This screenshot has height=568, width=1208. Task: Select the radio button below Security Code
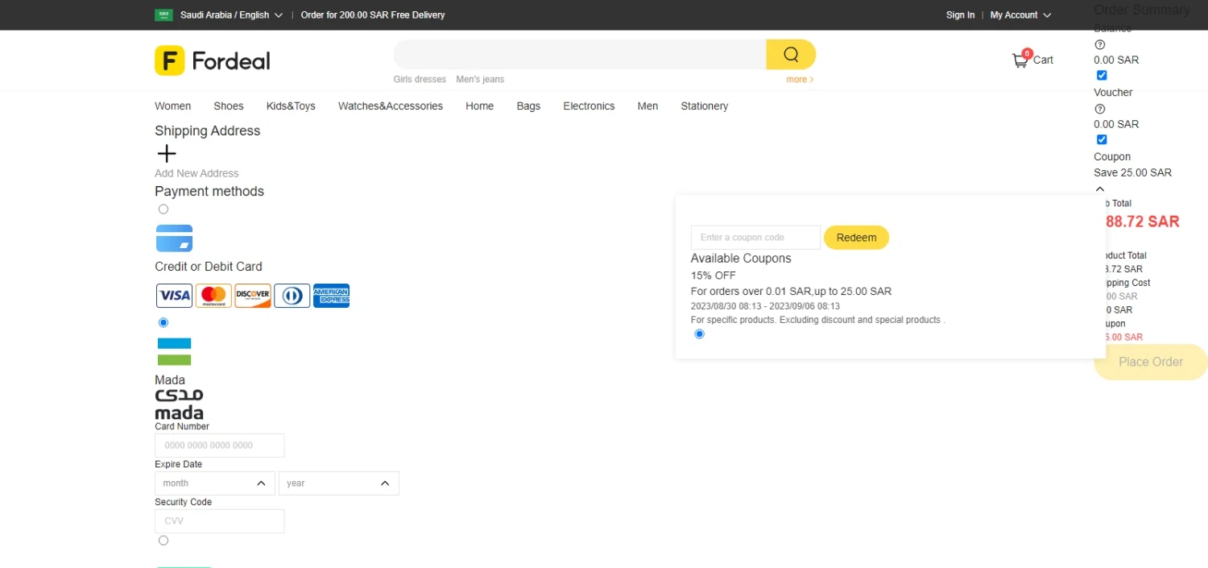click(163, 541)
